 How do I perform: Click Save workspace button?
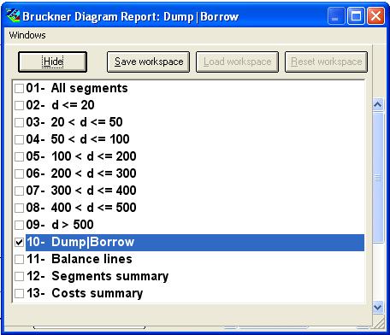click(148, 62)
